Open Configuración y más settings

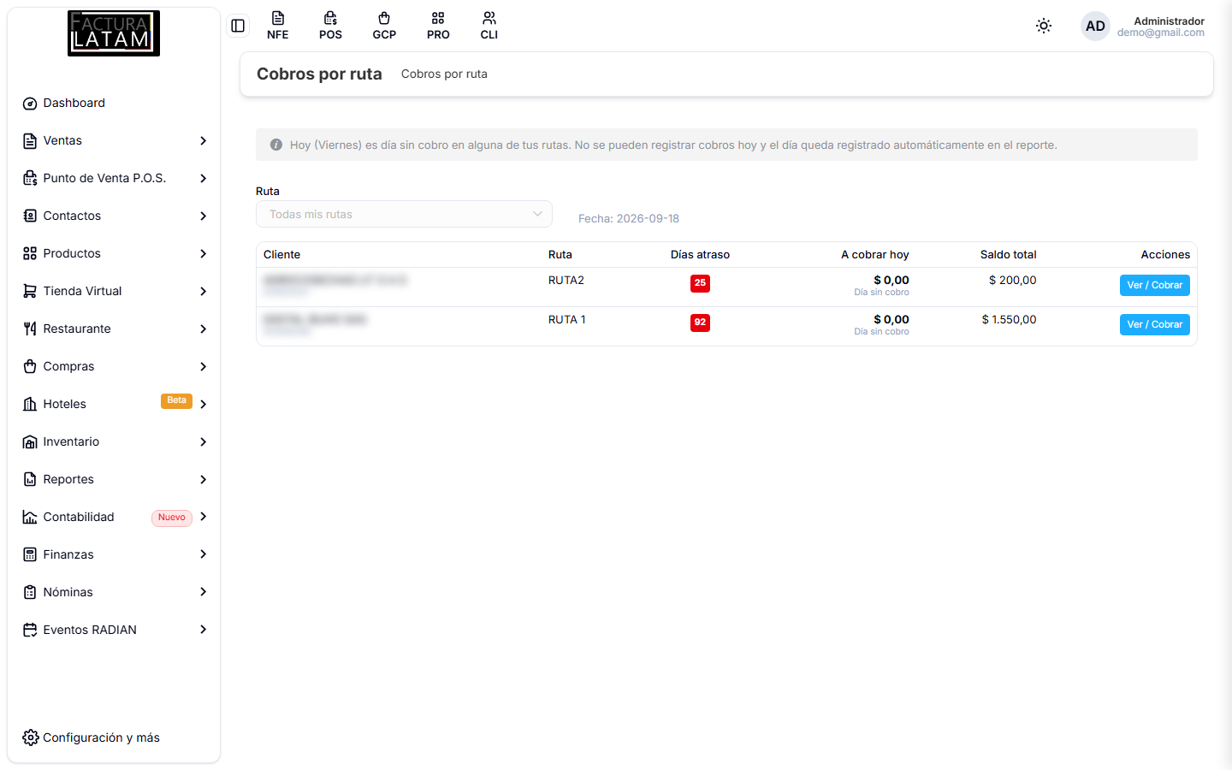[x=92, y=737]
